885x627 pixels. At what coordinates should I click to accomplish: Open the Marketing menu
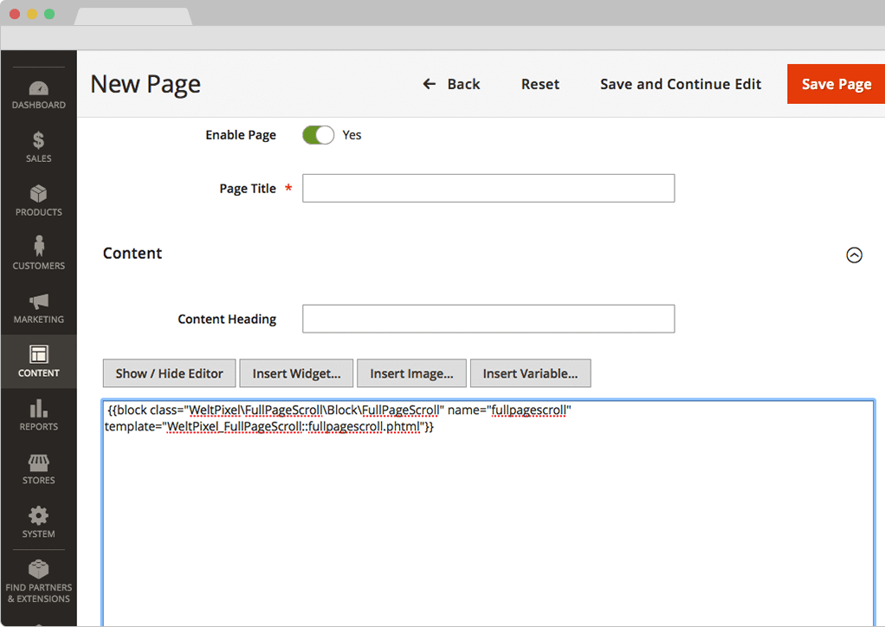coord(38,307)
